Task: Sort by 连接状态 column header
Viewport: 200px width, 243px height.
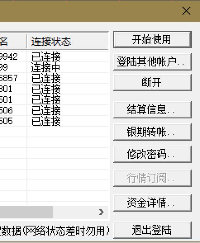Action: tap(67, 41)
